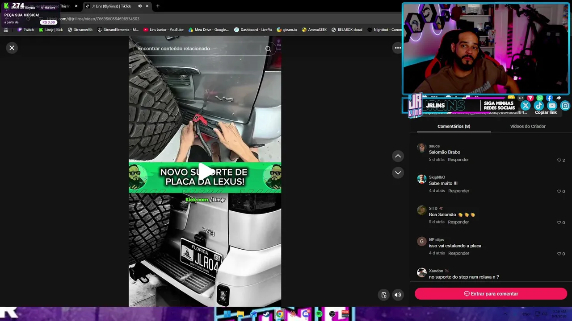
Task: Open the StreamerKit bookmark
Action: (80, 30)
